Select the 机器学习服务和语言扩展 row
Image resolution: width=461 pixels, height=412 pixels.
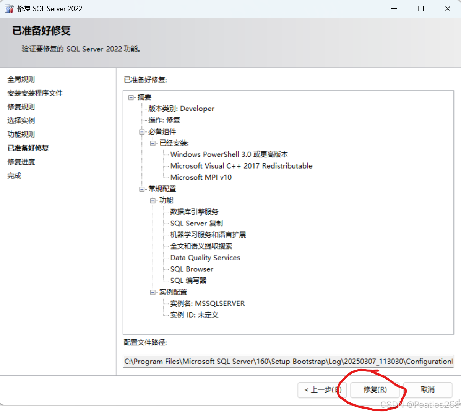pyautogui.click(x=208, y=235)
